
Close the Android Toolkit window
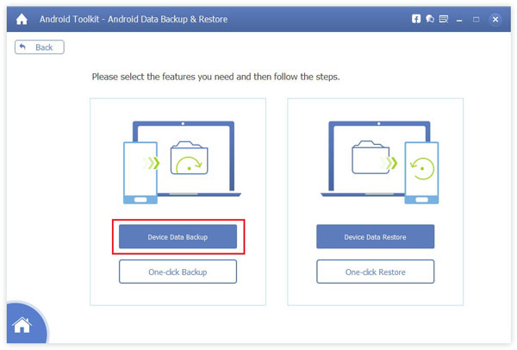click(495, 20)
